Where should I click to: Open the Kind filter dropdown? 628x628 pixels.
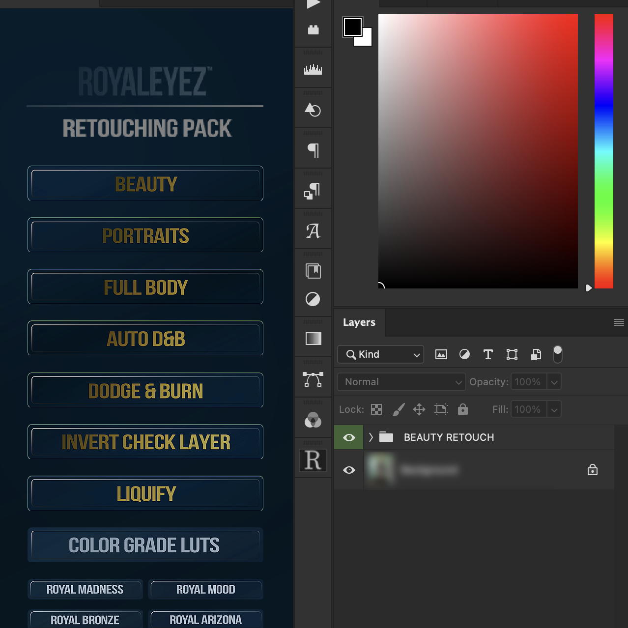pos(380,354)
